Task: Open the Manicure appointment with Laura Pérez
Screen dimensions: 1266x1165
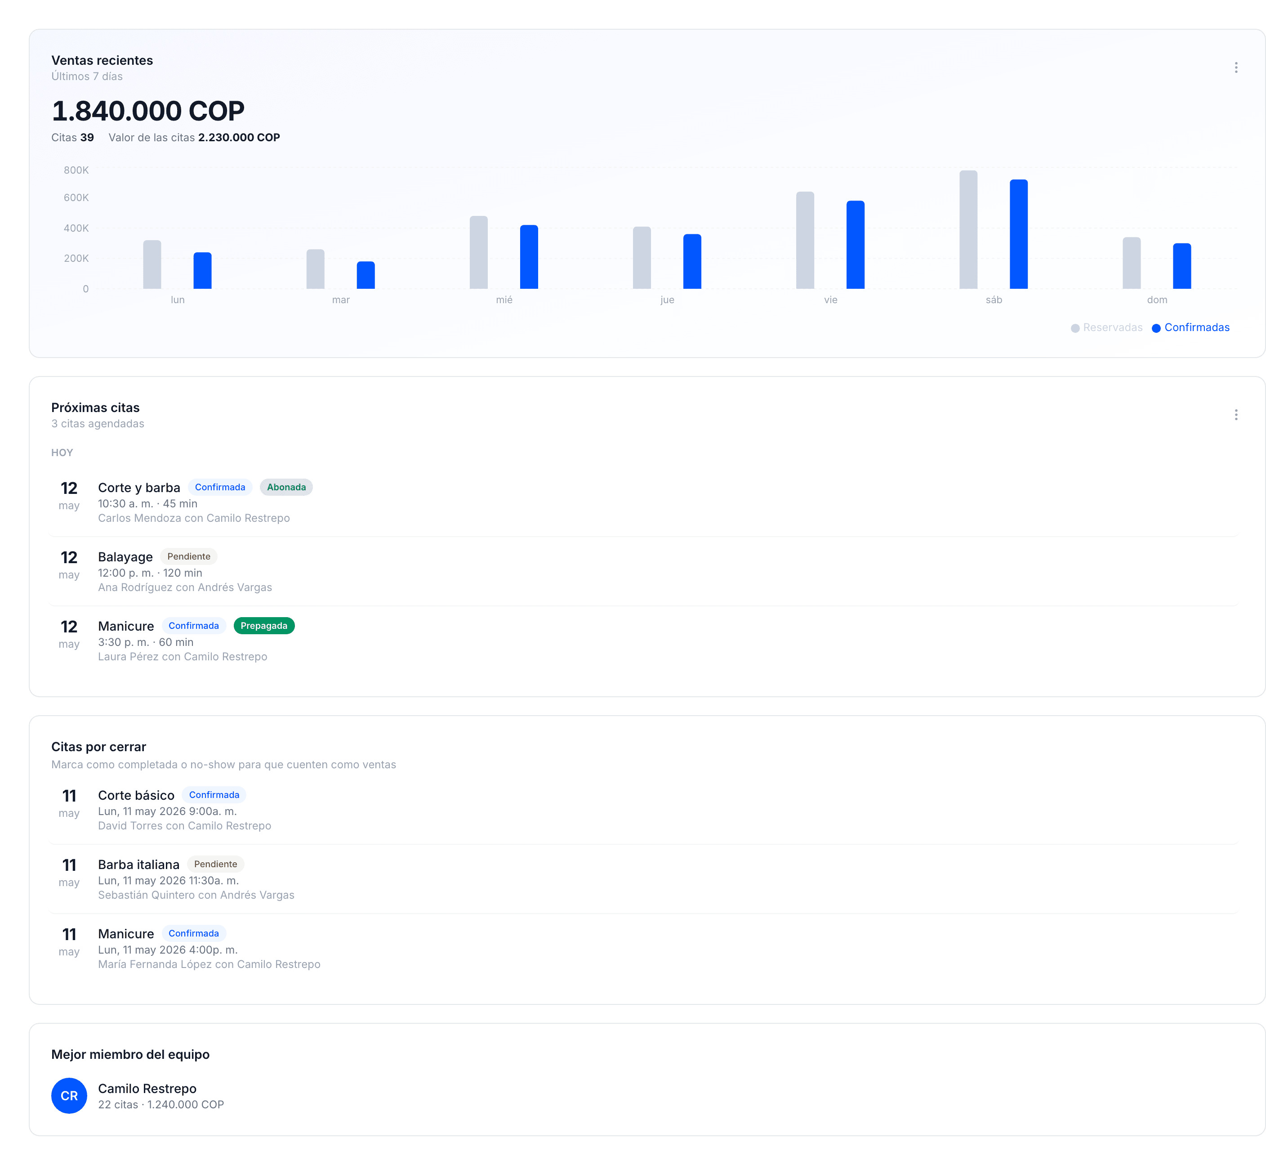Action: tap(643, 641)
